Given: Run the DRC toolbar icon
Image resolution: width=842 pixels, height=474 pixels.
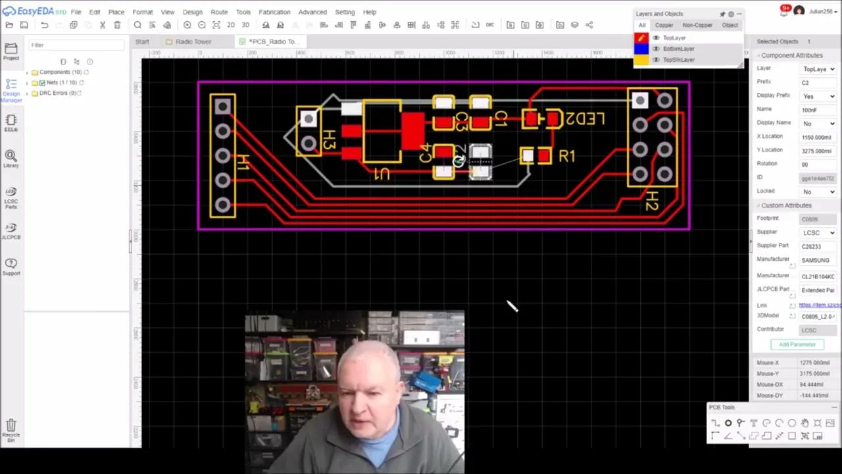Looking at the screenshot, I should [x=490, y=25].
